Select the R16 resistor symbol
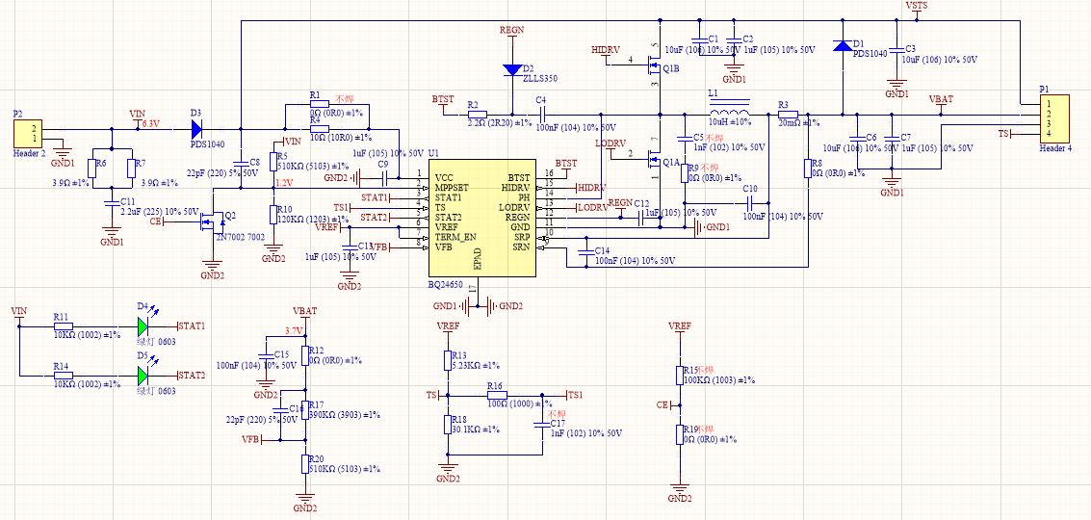 pyautogui.click(x=497, y=395)
